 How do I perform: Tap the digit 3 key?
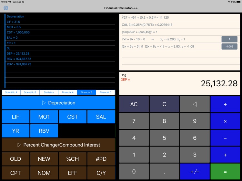(x=195, y=155)
